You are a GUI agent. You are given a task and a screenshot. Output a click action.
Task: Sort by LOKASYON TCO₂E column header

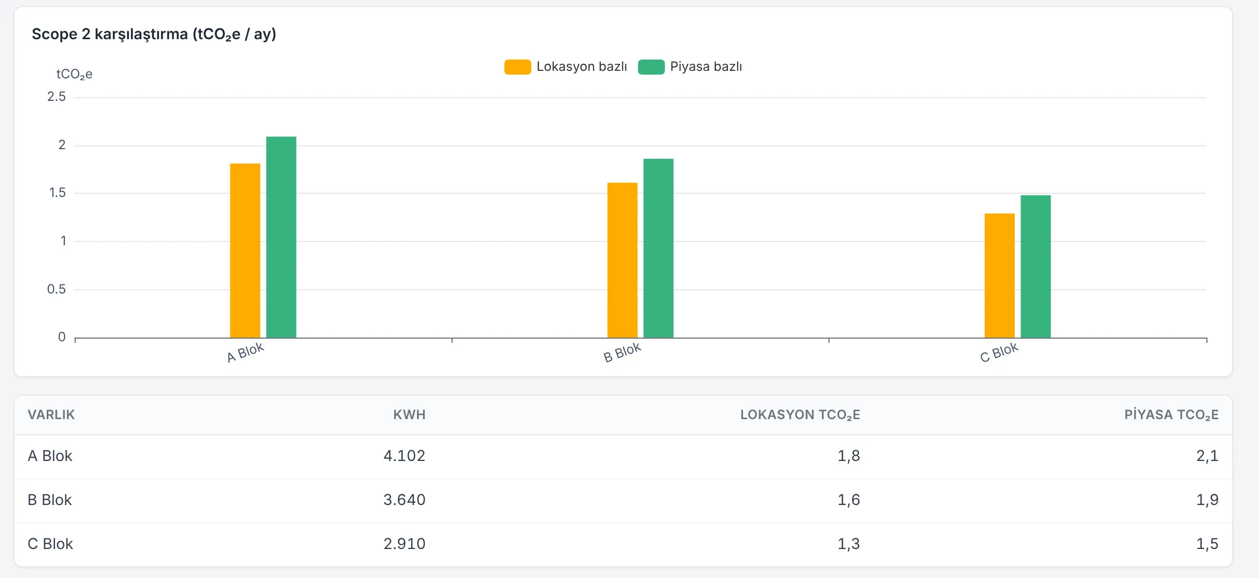pos(800,415)
